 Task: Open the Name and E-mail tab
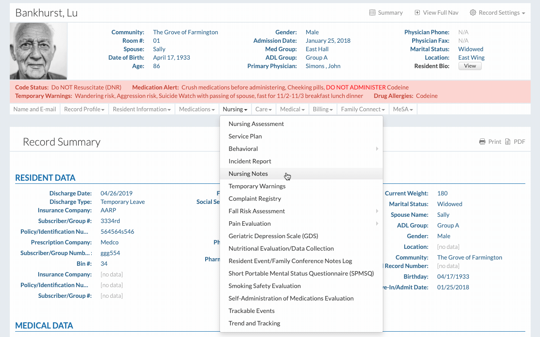[x=35, y=109]
